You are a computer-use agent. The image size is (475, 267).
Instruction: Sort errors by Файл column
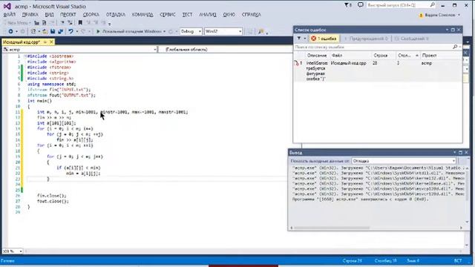tap(337, 56)
